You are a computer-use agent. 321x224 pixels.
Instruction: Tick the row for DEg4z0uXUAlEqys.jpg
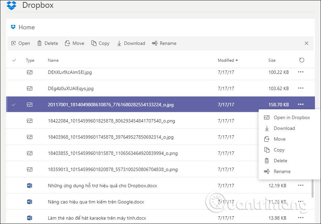click(13, 88)
